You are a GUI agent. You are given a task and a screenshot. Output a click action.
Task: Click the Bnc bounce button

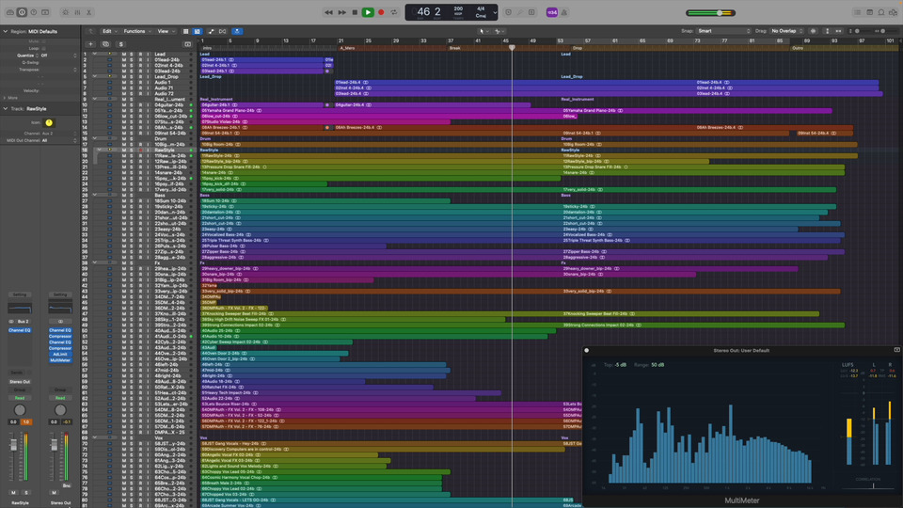(67, 485)
